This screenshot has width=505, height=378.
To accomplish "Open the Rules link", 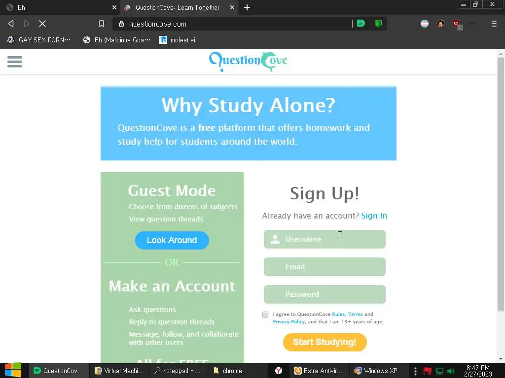I will (338, 315).
